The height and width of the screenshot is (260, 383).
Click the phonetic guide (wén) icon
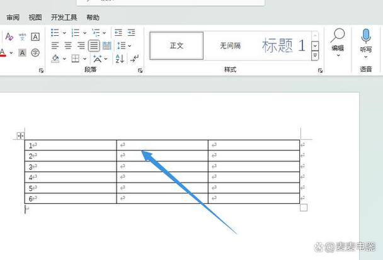(22, 37)
